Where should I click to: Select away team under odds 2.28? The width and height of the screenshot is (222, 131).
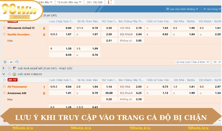tap(210, 34)
